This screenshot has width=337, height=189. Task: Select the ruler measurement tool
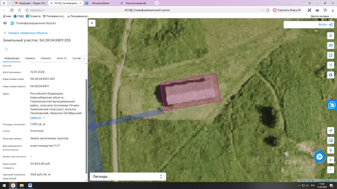click(331, 45)
